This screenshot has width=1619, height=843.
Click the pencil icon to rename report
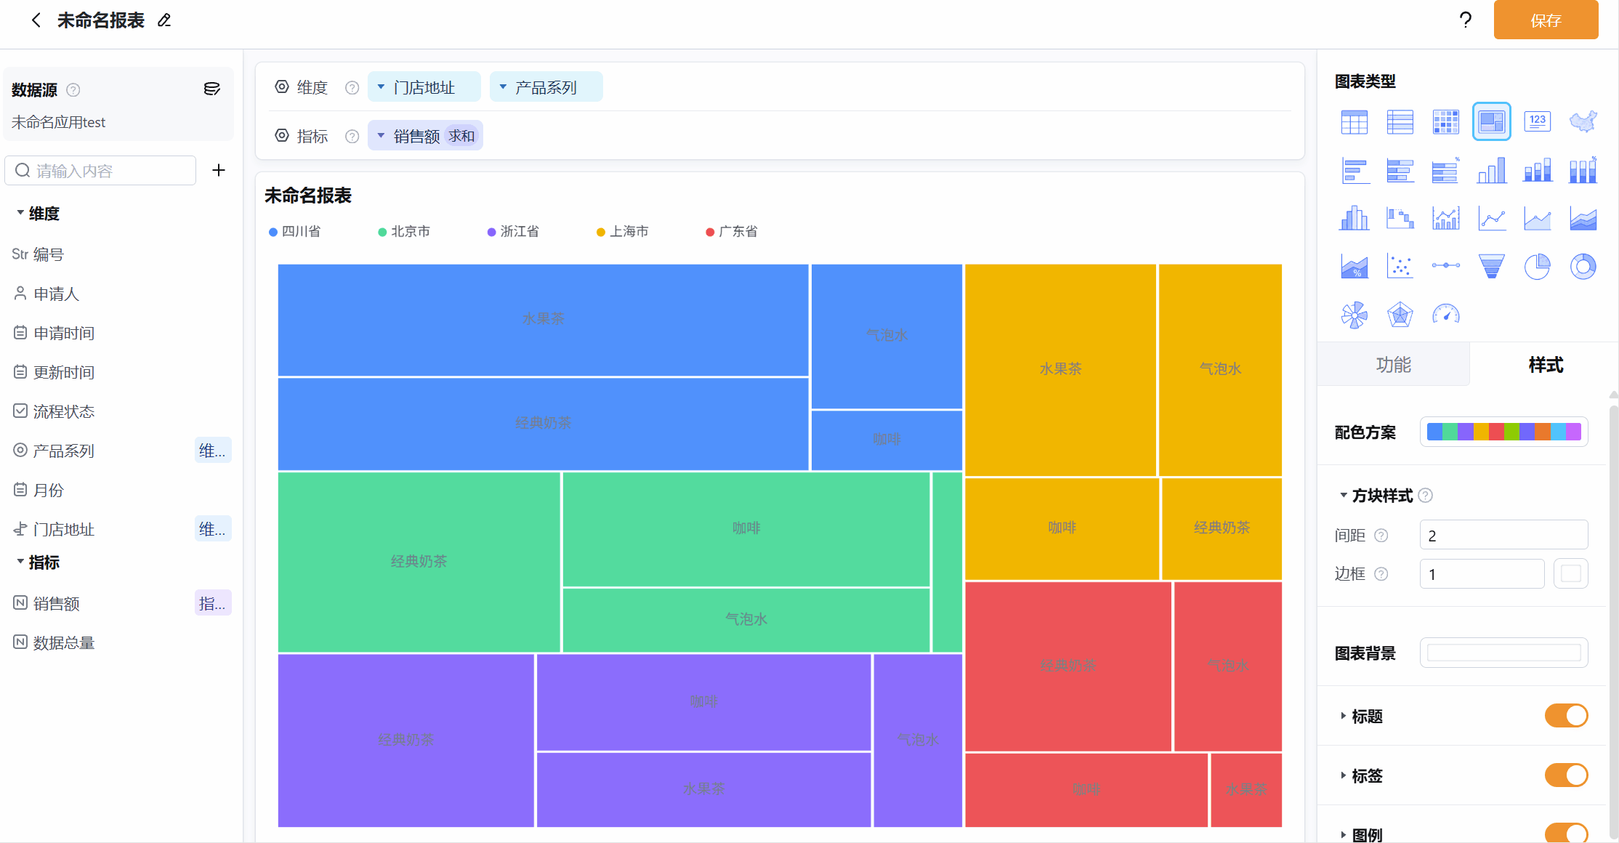[164, 20]
